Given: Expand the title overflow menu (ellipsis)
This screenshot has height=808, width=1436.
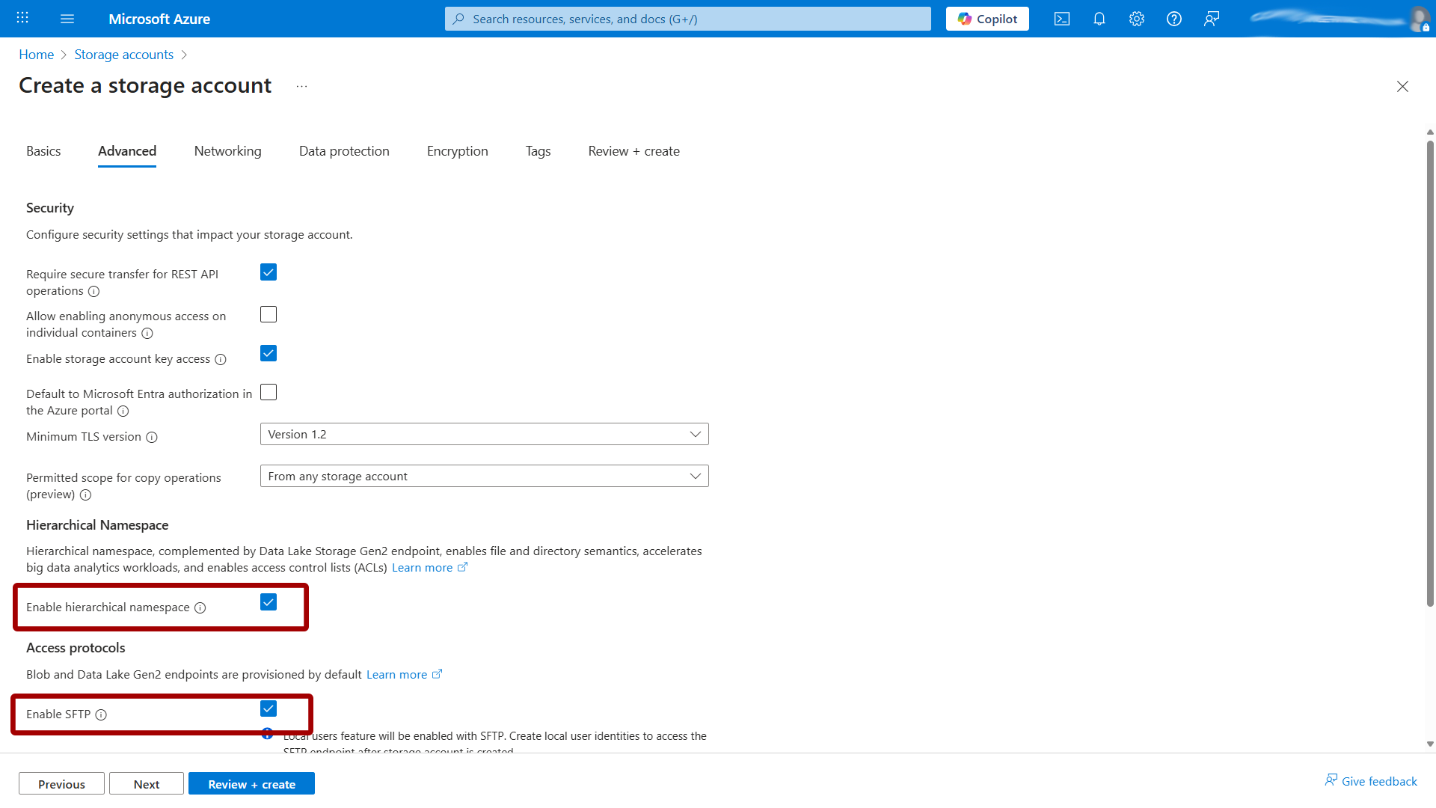Looking at the screenshot, I should click(x=301, y=86).
